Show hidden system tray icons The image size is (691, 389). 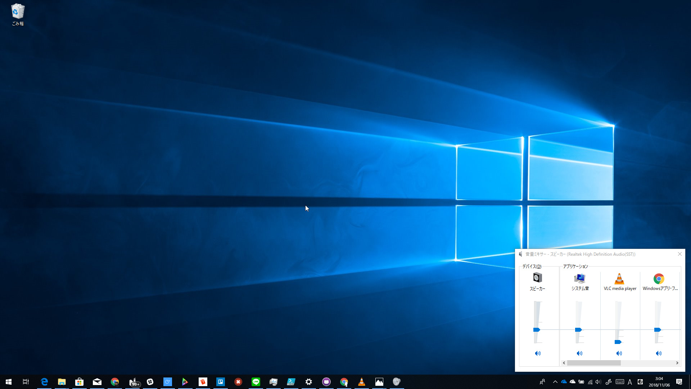point(555,382)
